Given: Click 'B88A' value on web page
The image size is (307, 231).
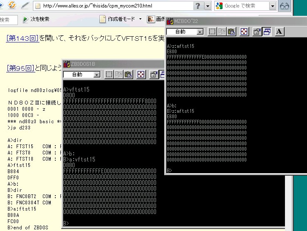Looking at the screenshot, I should (x=13, y=215).
